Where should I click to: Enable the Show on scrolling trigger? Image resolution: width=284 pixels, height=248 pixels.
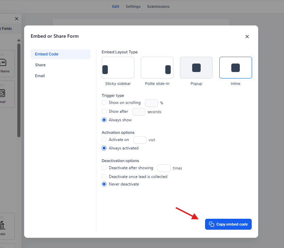pos(104,103)
